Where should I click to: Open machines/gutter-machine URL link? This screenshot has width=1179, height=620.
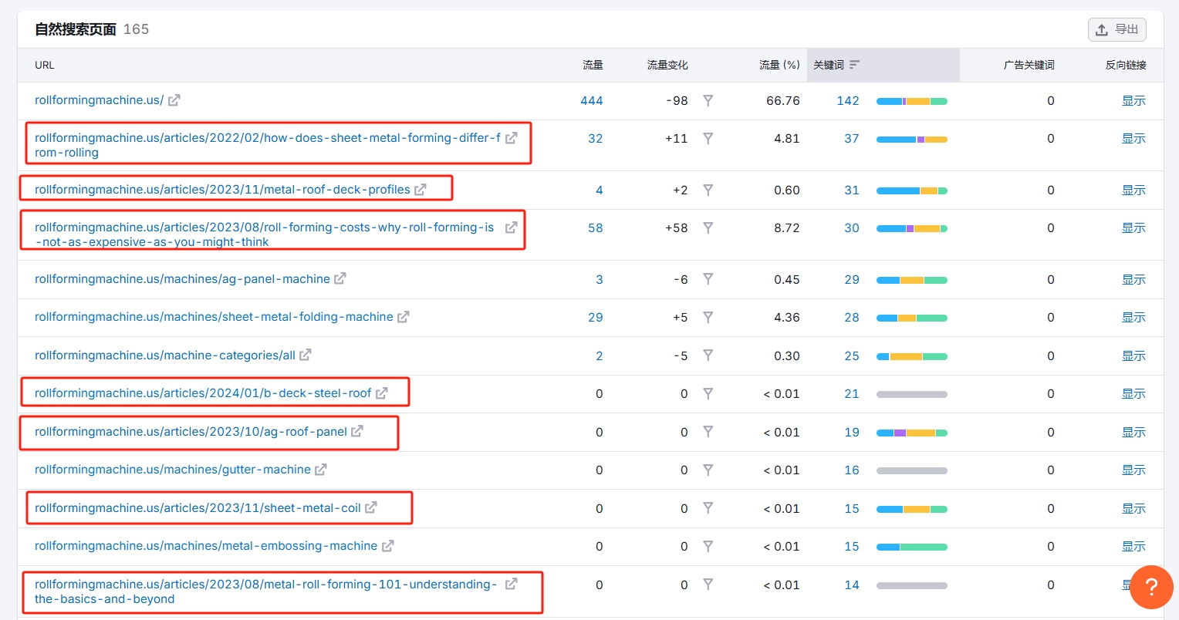[173, 470]
